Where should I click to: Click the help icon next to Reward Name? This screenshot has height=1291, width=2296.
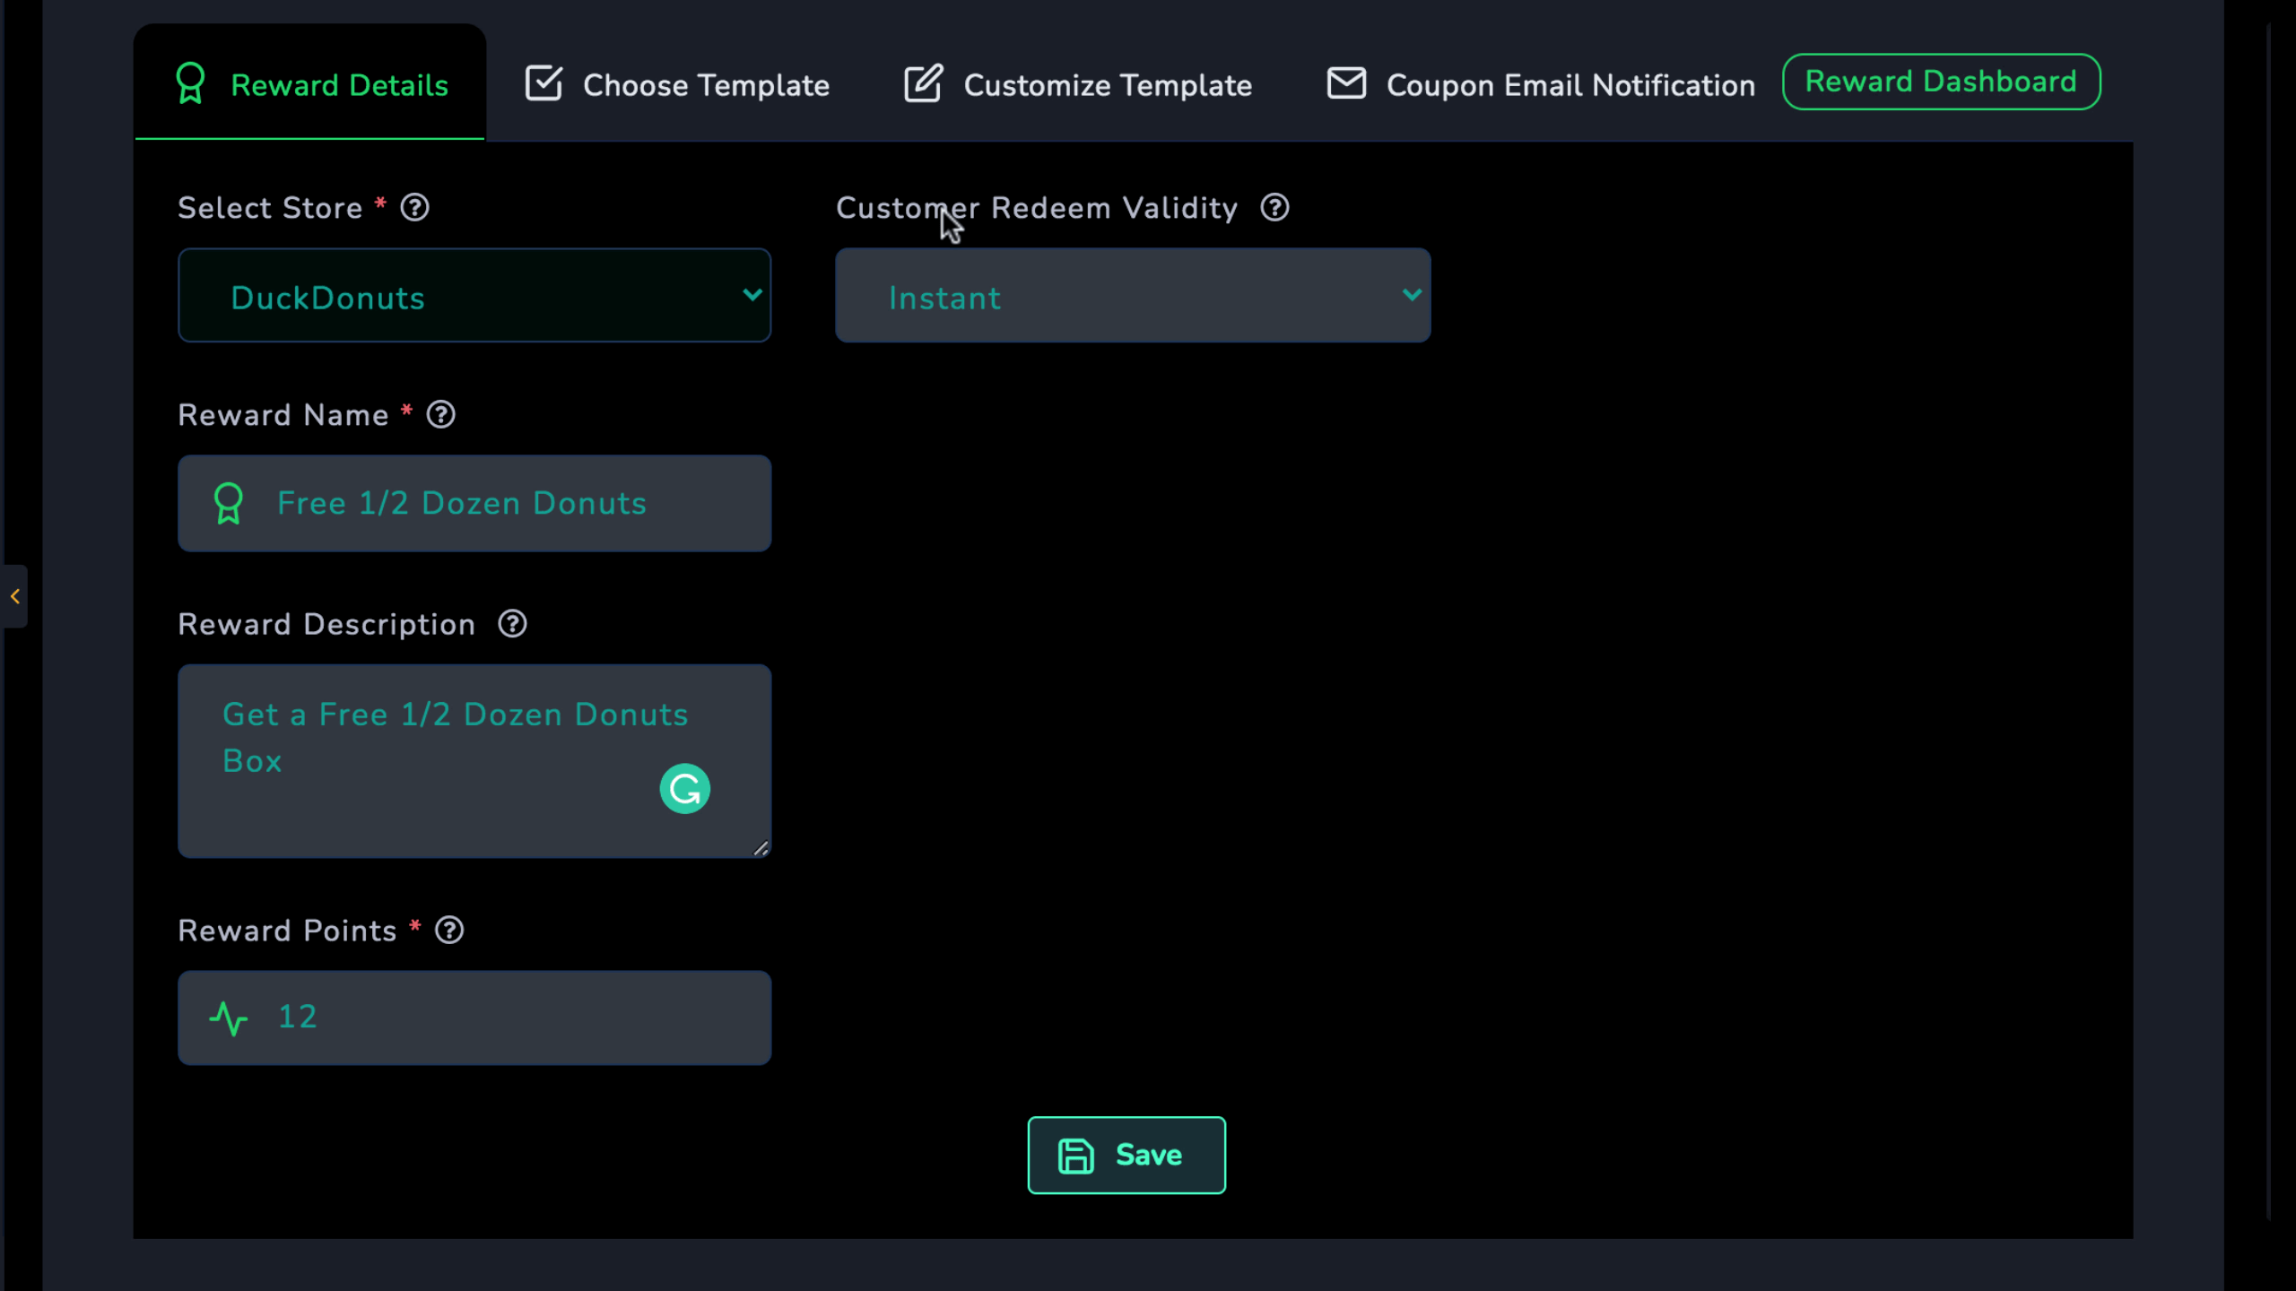[x=440, y=415]
